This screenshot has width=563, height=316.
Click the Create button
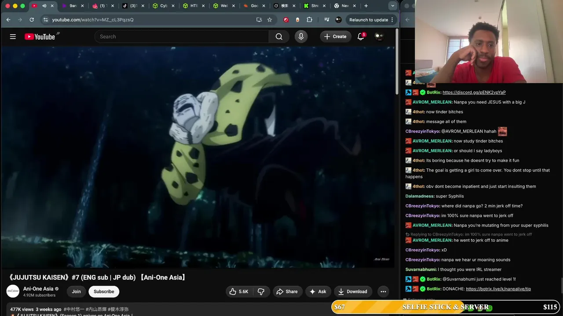336,37
